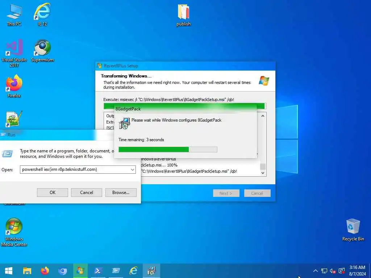Click the 8GadgetPack dialog title
This screenshot has height=278, width=371.
pos(128,109)
